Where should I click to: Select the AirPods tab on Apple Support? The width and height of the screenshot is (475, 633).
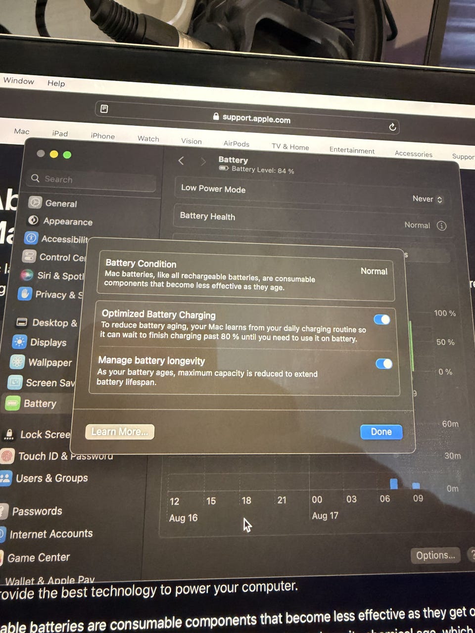(x=237, y=143)
